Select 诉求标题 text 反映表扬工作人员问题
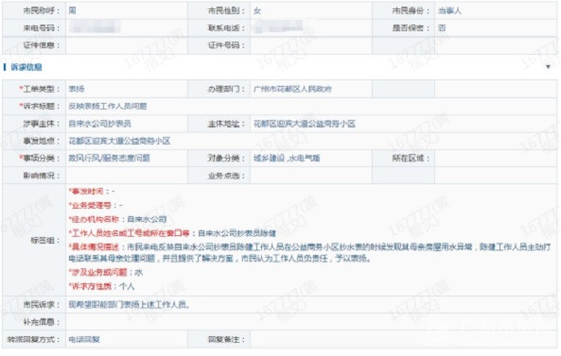Image resolution: width=561 pixels, height=356 pixels. [108, 106]
